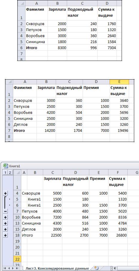Click the cell containing 7304

point(107,48)
